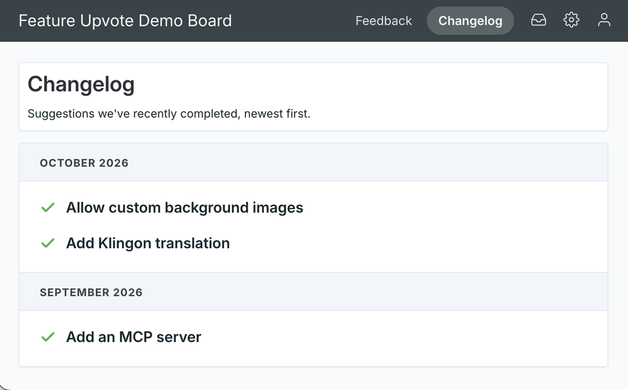Screen dimensions: 628x390
Task: Open 'Allow custom background images' entry
Action: tap(185, 207)
